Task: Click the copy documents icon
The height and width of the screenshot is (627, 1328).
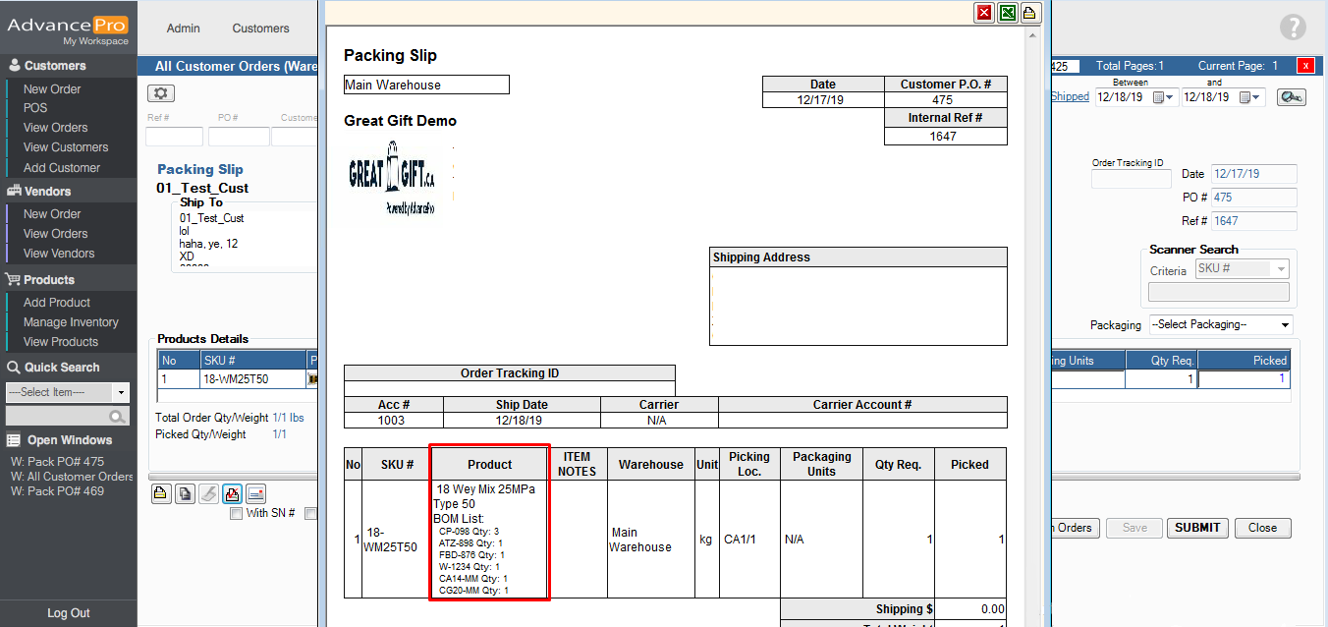Action: [x=184, y=493]
